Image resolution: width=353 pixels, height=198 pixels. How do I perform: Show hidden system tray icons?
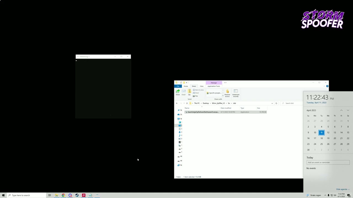325,195
